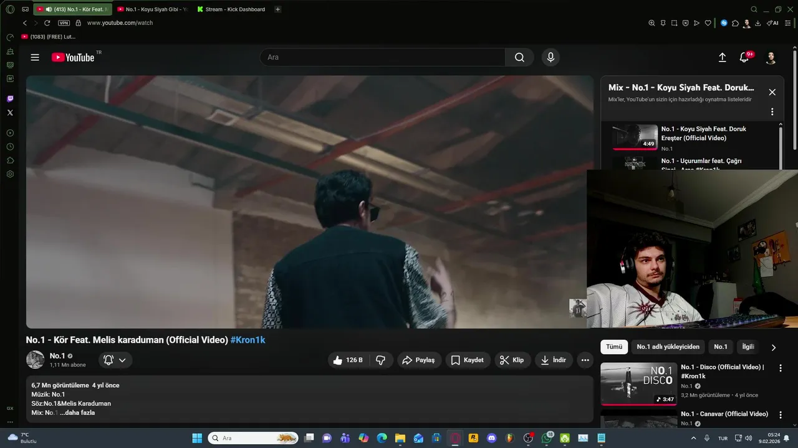Click the YouTube search input field
The width and height of the screenshot is (798, 448).
tap(383, 57)
